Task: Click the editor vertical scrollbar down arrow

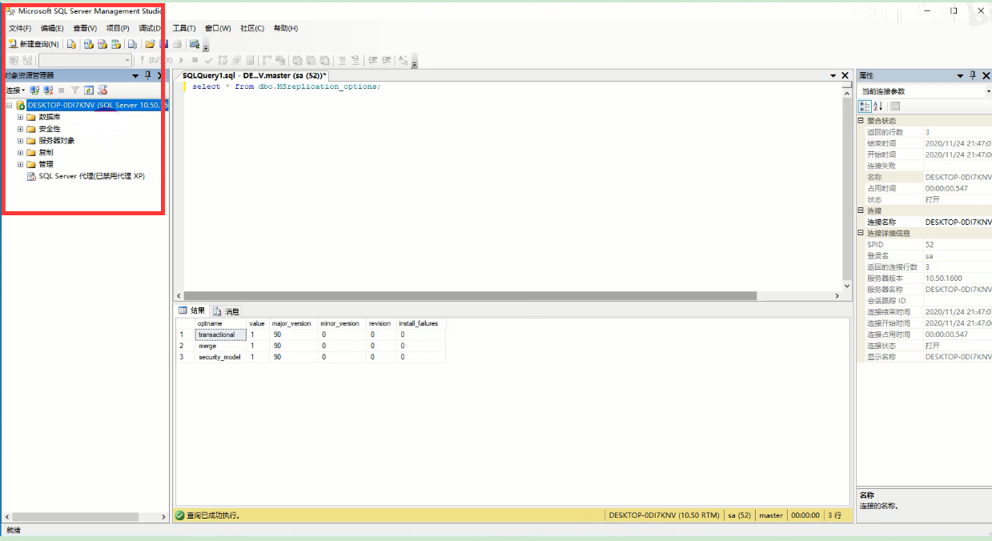Action: [848, 286]
